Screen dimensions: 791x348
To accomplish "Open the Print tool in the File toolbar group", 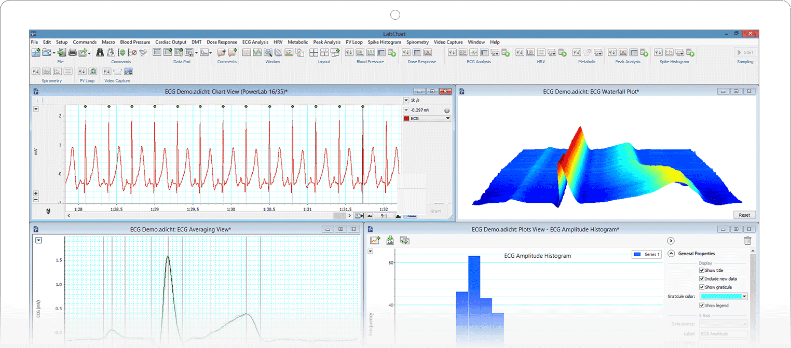I will (72, 52).
